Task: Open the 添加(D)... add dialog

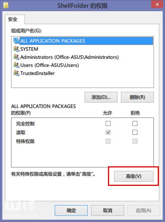Action: [101, 97]
